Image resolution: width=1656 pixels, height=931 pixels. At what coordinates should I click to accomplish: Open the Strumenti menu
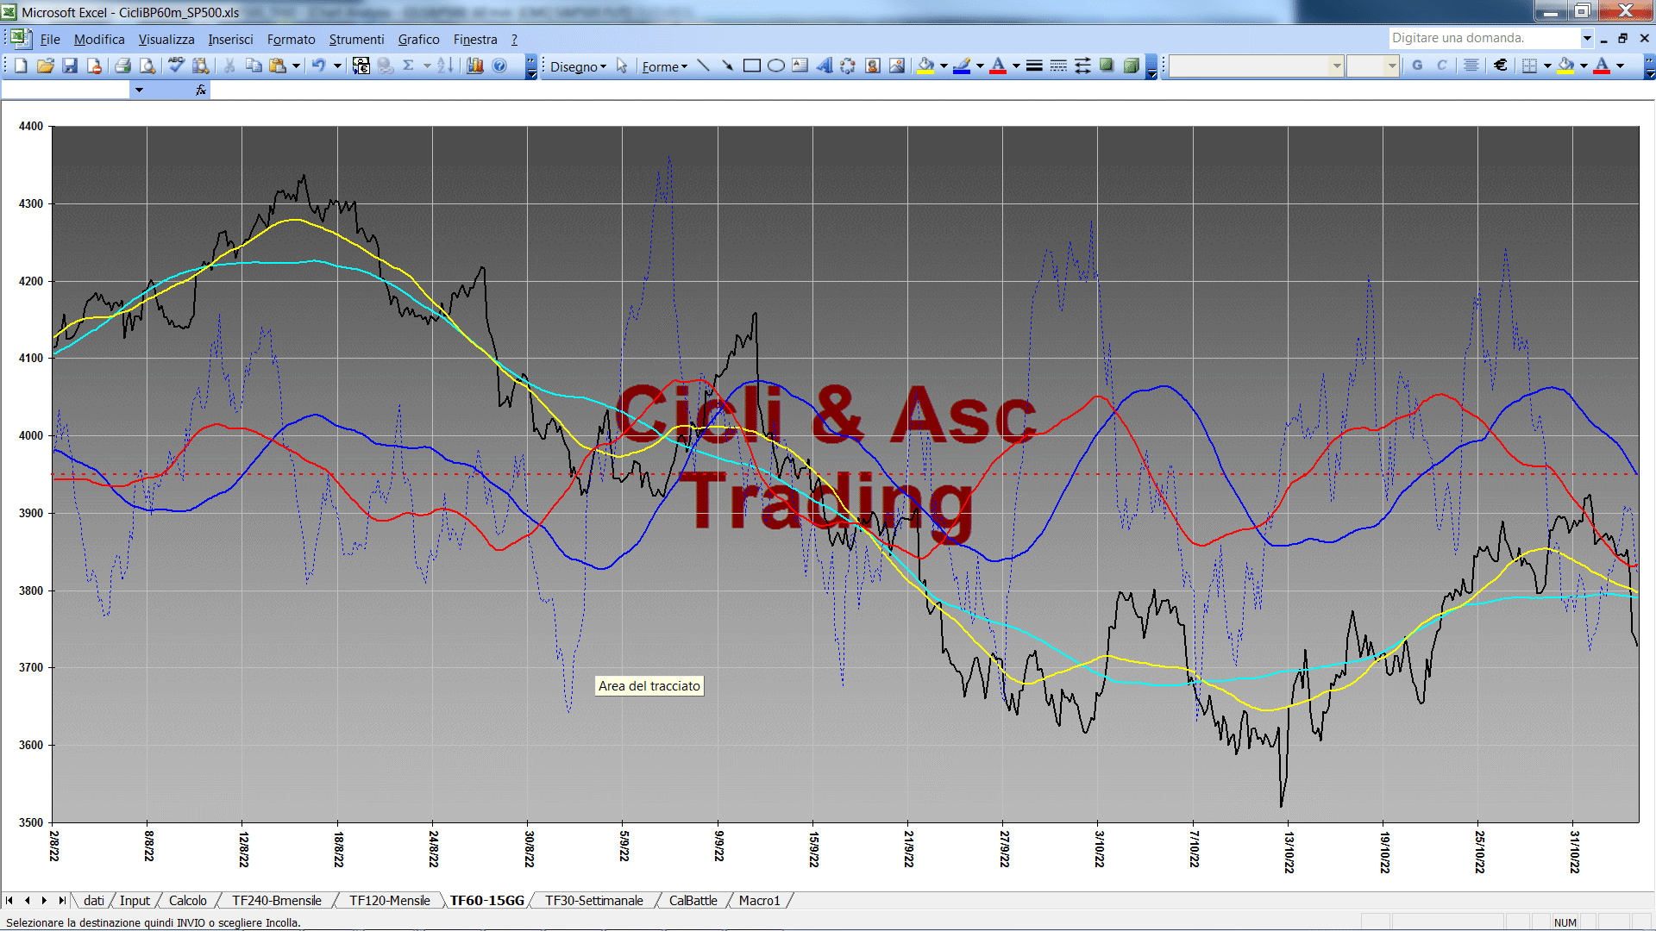[x=356, y=40]
